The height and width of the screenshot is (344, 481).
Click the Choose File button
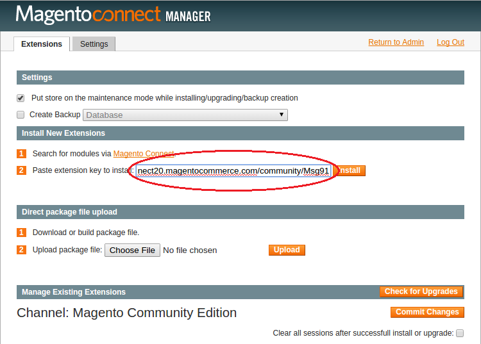coord(132,250)
